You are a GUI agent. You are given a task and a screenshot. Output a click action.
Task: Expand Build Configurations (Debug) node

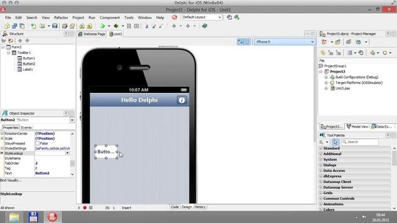pos(326,77)
